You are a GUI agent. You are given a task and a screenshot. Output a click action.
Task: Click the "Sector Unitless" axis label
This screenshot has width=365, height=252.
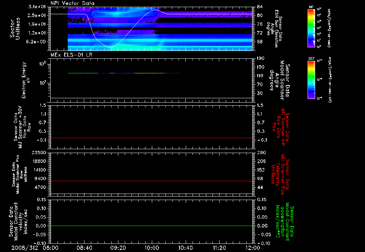click(15, 28)
